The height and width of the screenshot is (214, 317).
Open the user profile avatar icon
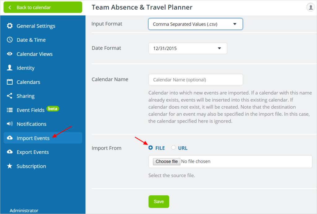(x=310, y=7)
